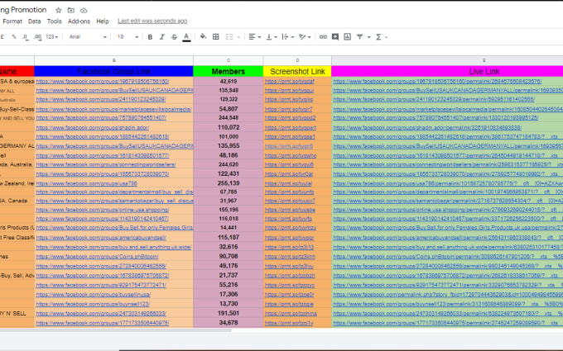Toggle italic formatting

click(162, 37)
